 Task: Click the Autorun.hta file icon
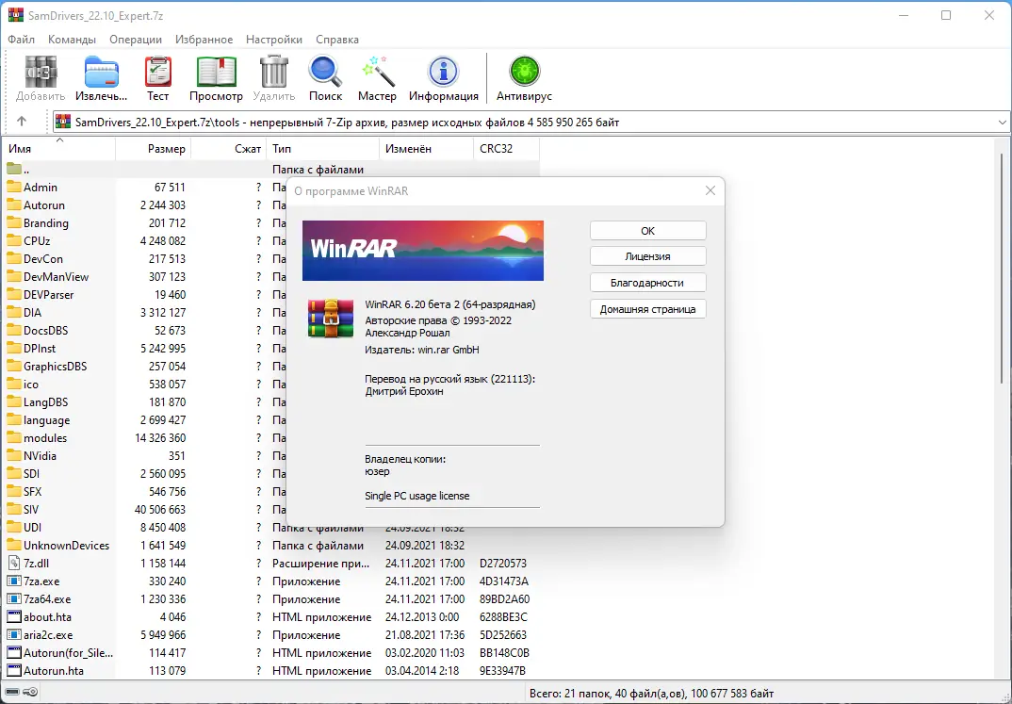pos(14,670)
